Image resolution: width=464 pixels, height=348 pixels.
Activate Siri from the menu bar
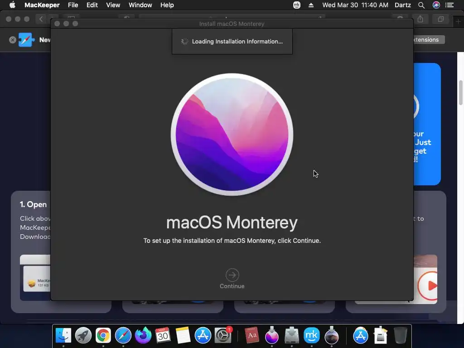coord(436,5)
